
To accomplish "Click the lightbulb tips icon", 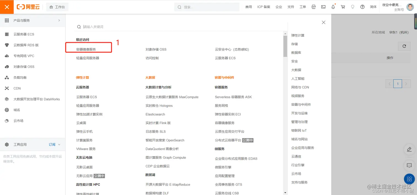I will coord(352,7).
